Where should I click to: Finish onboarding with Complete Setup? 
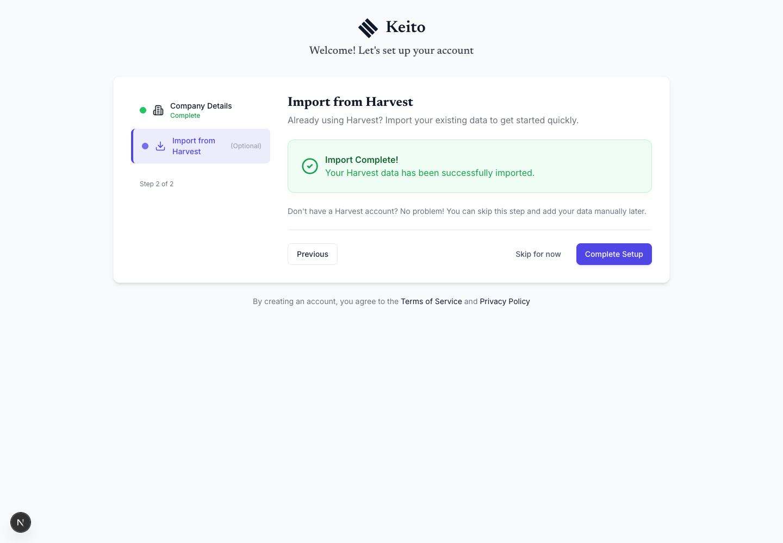pos(614,254)
